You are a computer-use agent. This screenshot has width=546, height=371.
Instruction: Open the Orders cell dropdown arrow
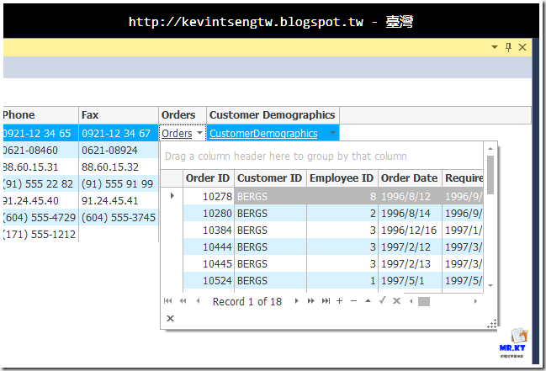pyautogui.click(x=199, y=133)
